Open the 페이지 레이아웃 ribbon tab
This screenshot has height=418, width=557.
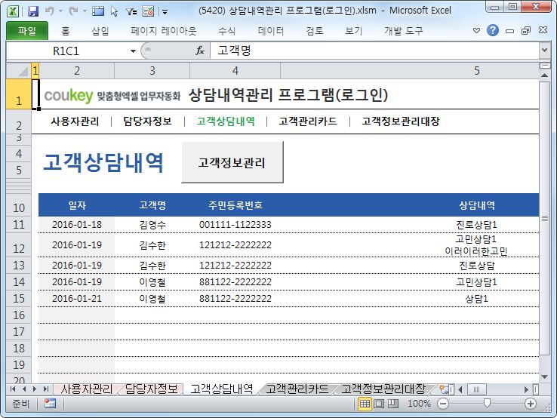pyautogui.click(x=164, y=31)
